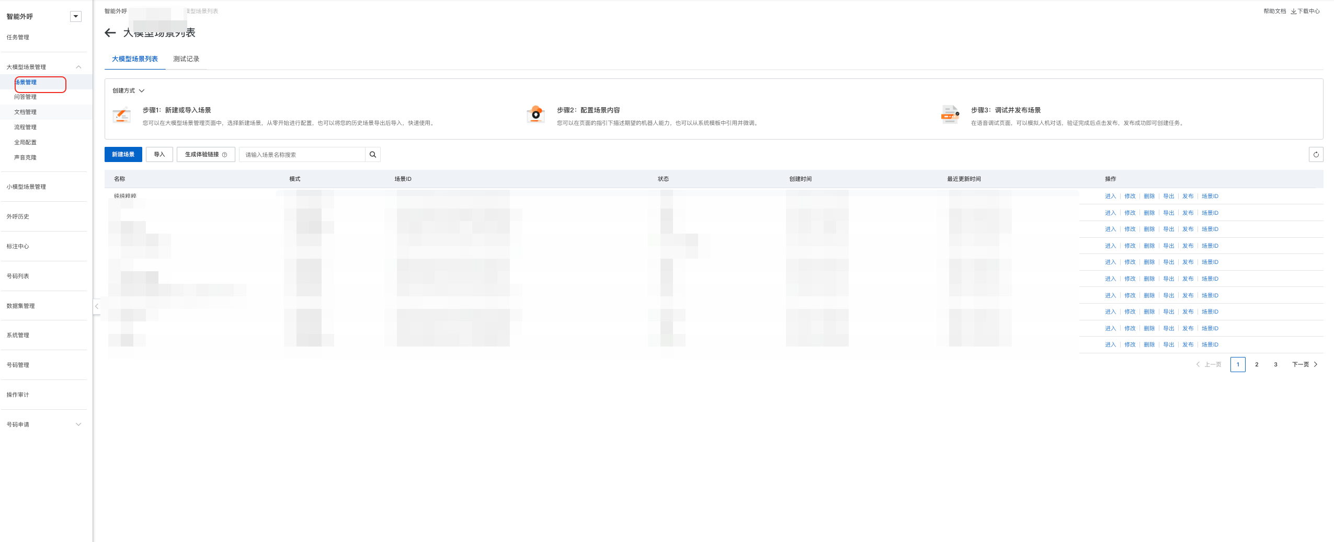Open the 下载中心 link
Screen dimensions: 1334x542
(1305, 11)
